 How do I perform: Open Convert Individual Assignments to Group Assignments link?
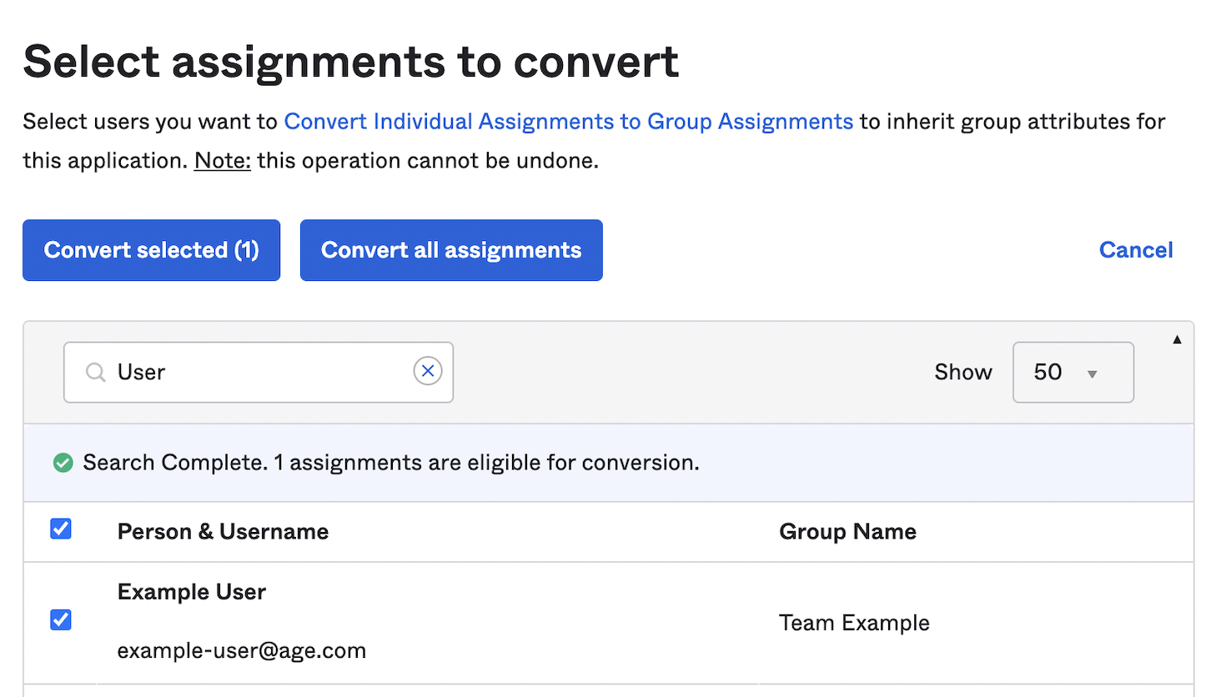click(x=569, y=123)
